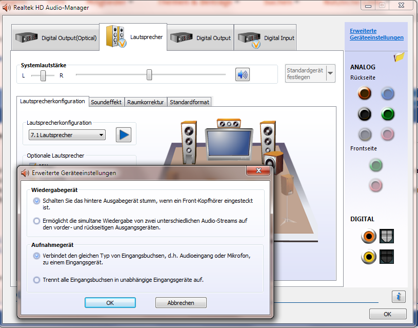The image size is (418, 328).
Task: Click the orange digital coaxial jack
Action: (369, 236)
